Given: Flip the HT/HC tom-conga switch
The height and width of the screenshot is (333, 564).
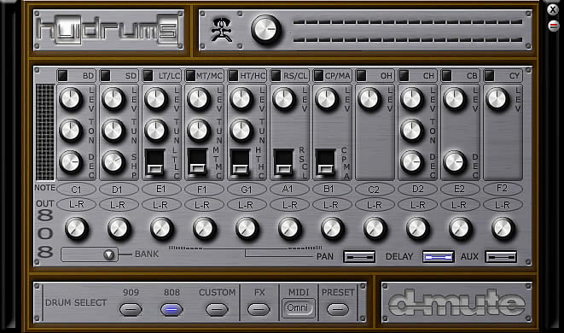Looking at the screenshot, I should [x=241, y=162].
